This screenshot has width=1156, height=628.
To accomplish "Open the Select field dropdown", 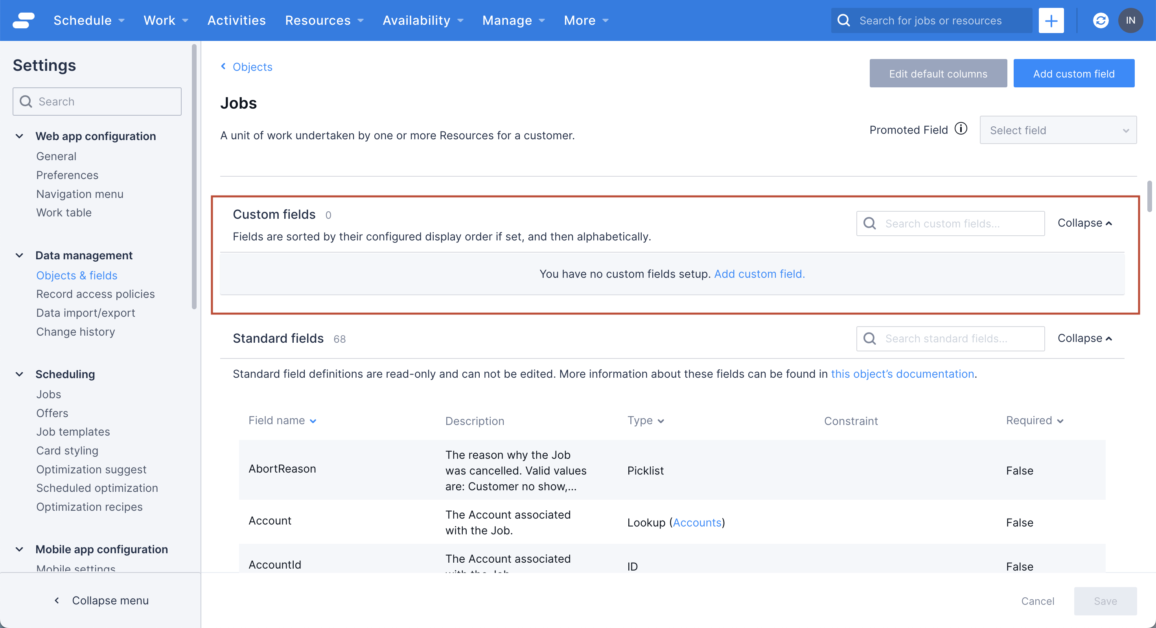I will (x=1058, y=130).
